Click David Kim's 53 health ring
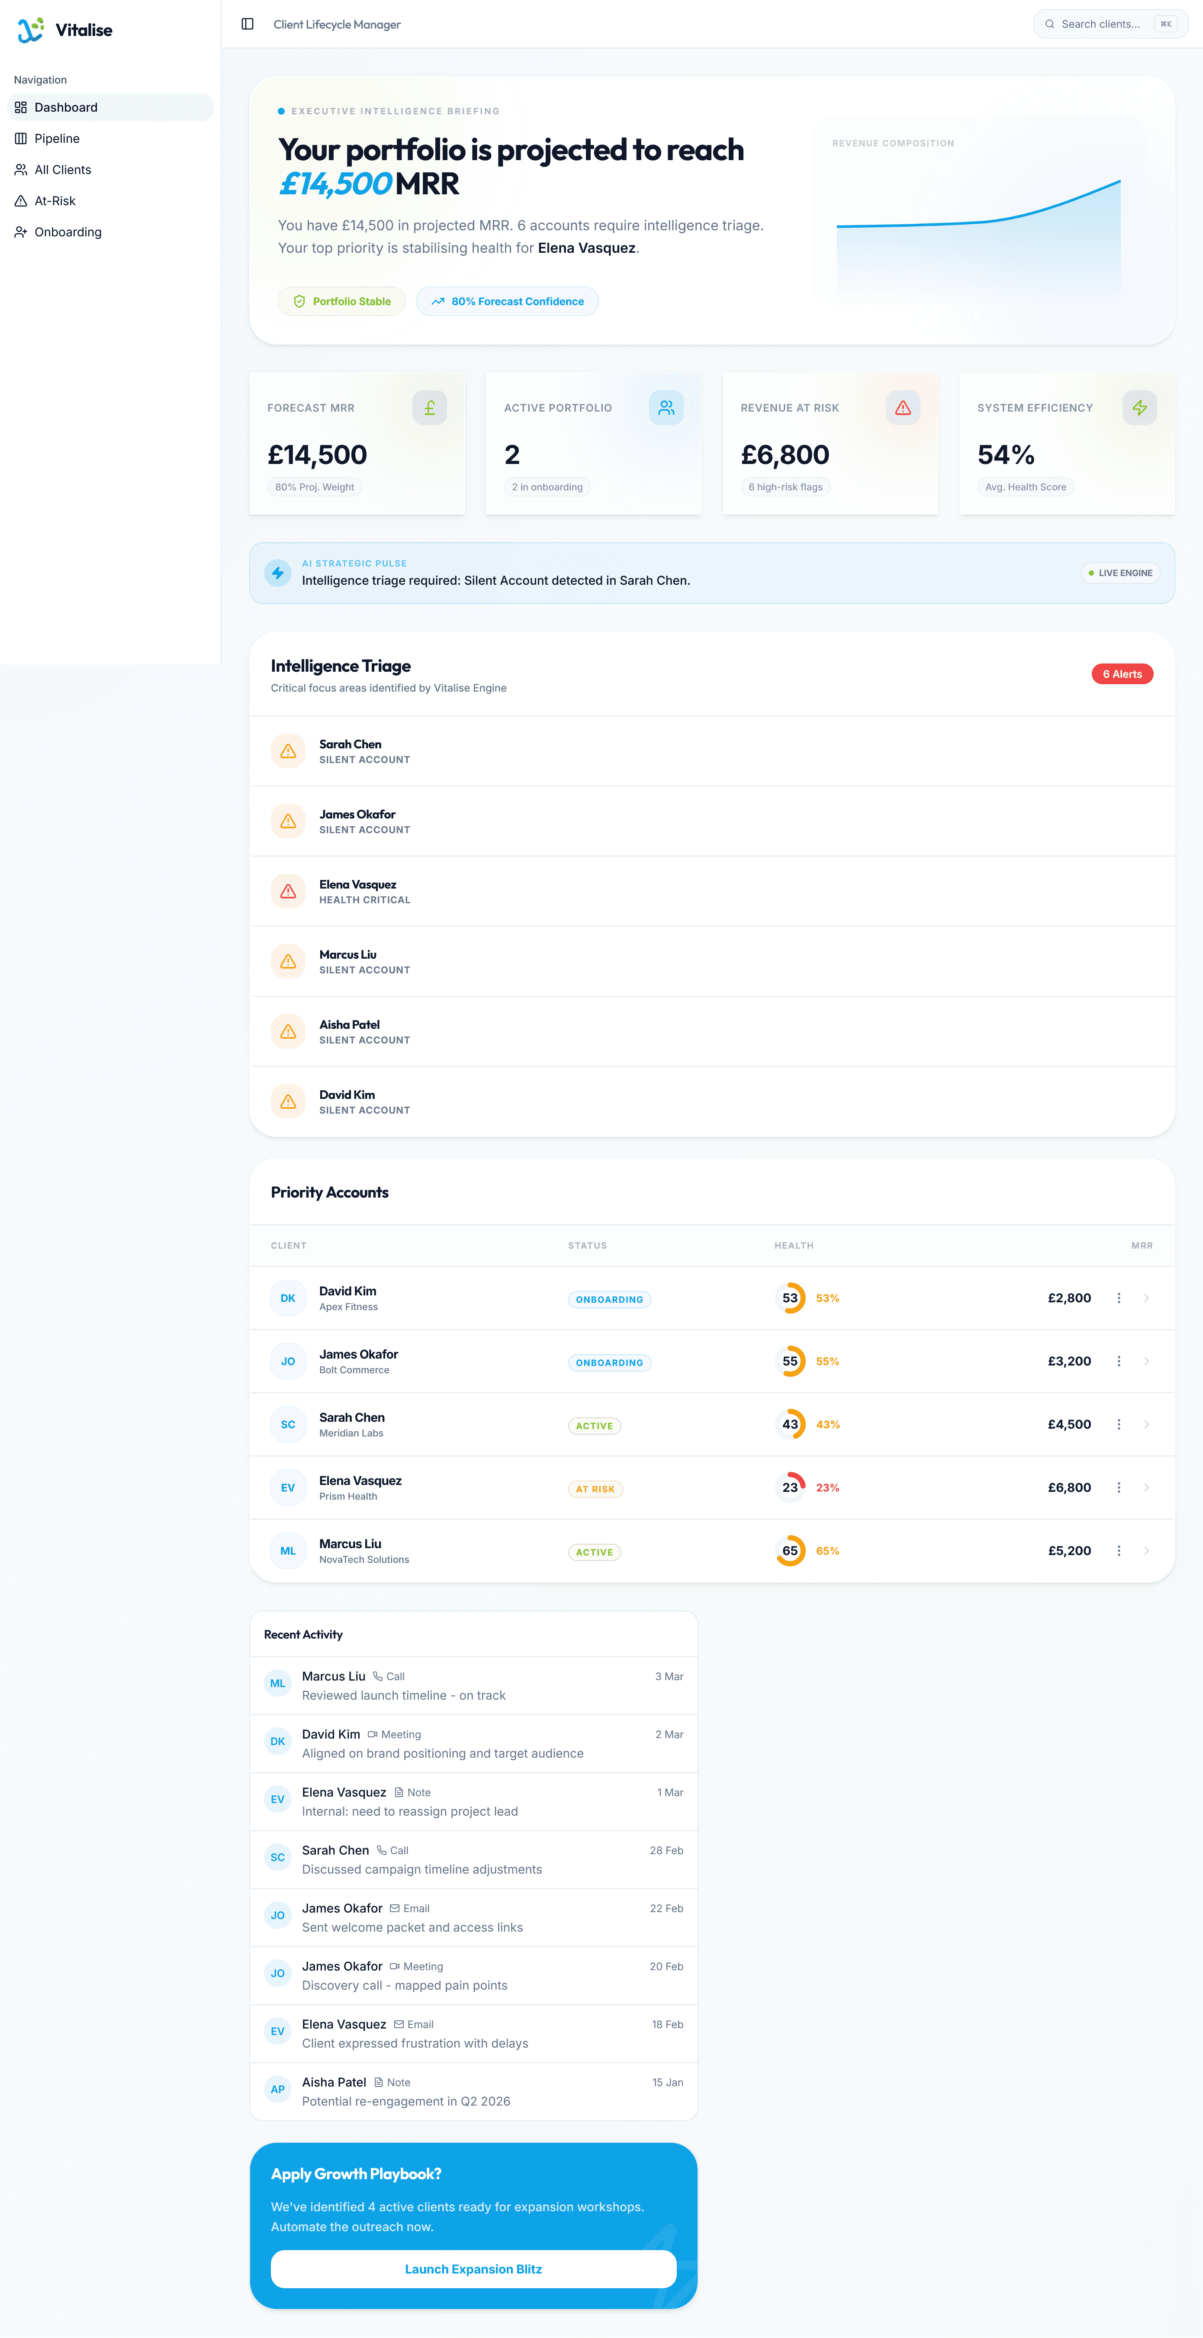Image resolution: width=1203 pixels, height=2338 pixels. coord(790,1298)
